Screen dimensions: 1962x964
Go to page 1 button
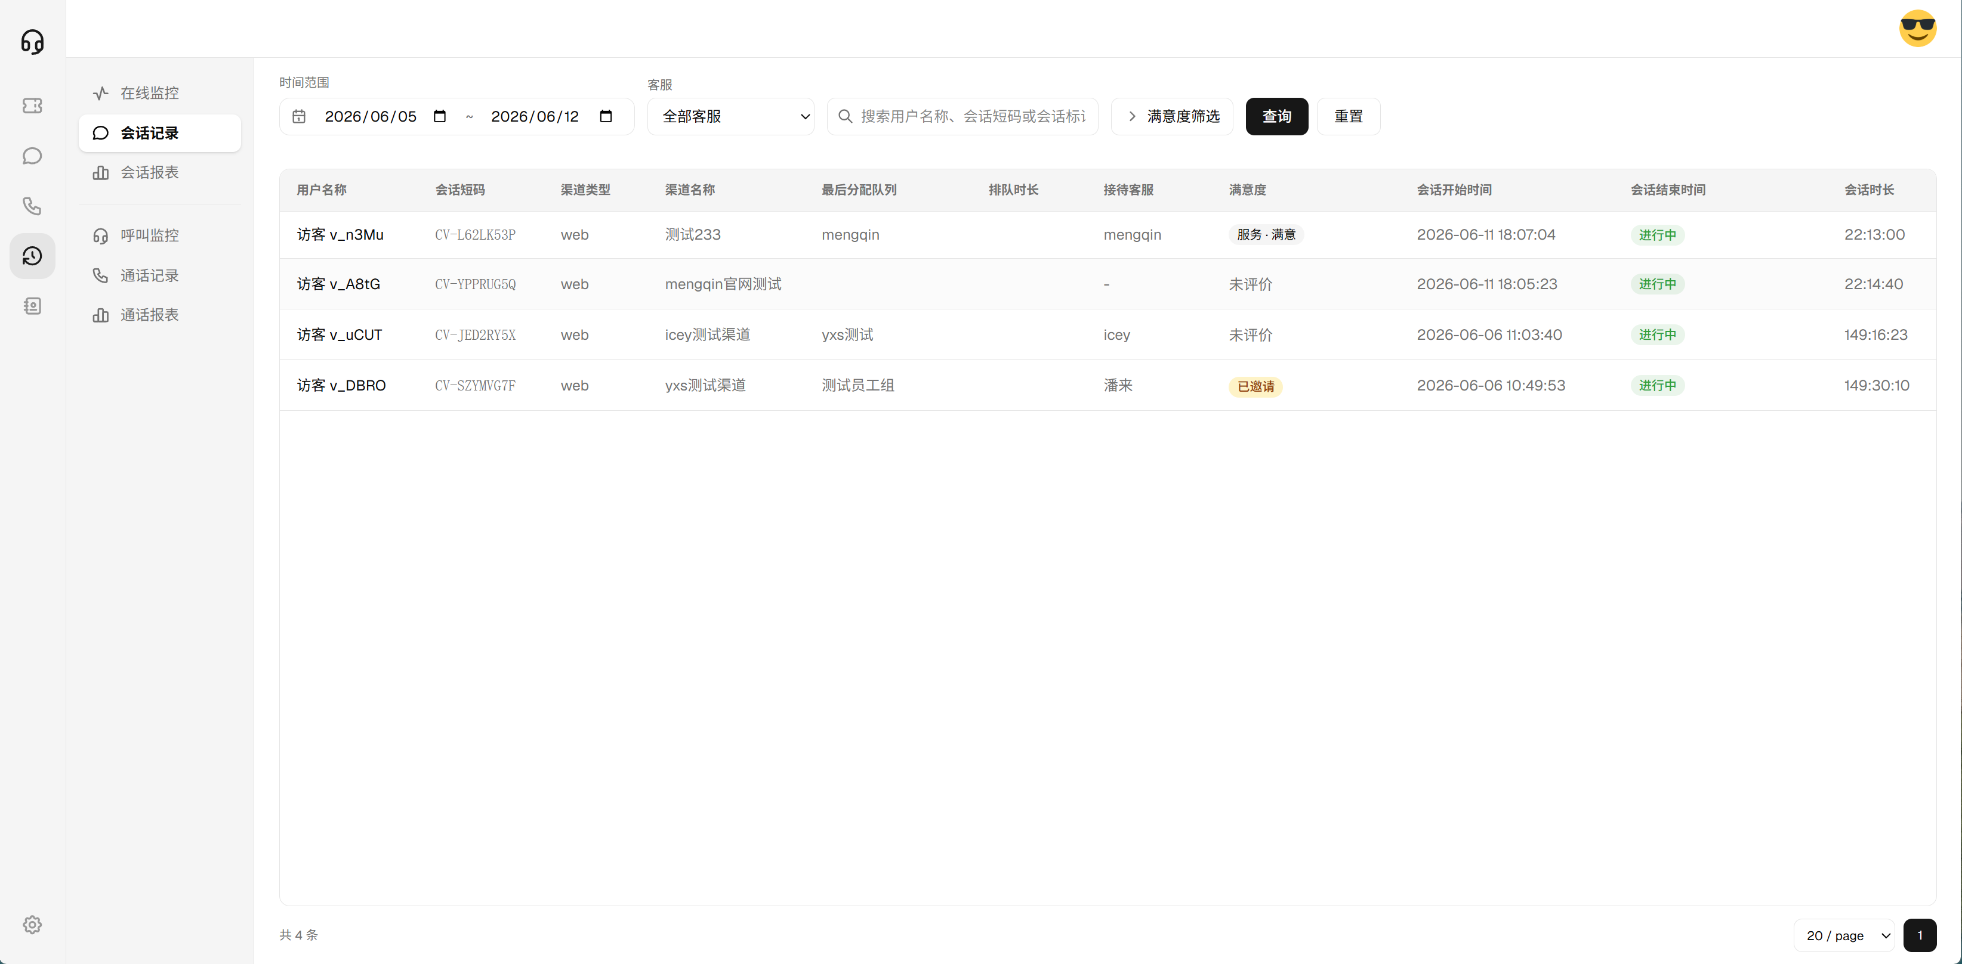[x=1920, y=935]
